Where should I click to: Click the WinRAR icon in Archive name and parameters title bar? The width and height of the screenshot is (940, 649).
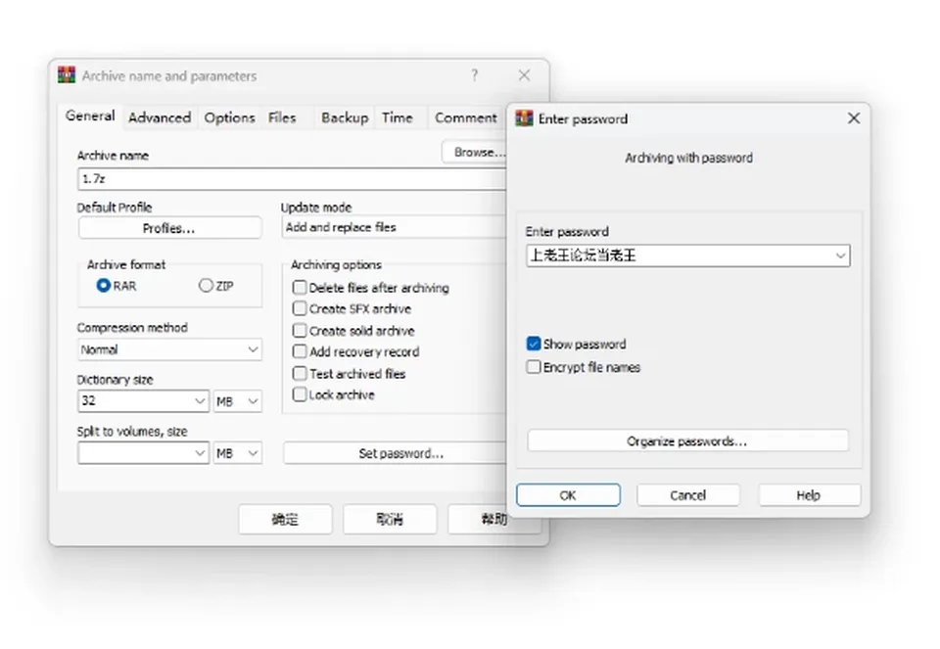[67, 75]
